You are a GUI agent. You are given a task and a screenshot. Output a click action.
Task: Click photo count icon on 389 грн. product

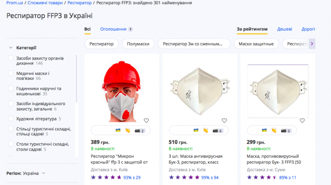click(x=139, y=131)
